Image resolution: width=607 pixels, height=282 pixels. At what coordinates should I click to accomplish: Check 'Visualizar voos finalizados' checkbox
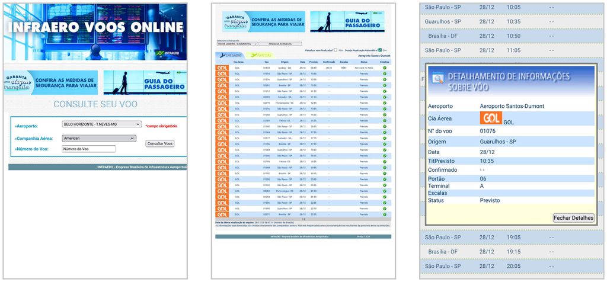coord(336,50)
